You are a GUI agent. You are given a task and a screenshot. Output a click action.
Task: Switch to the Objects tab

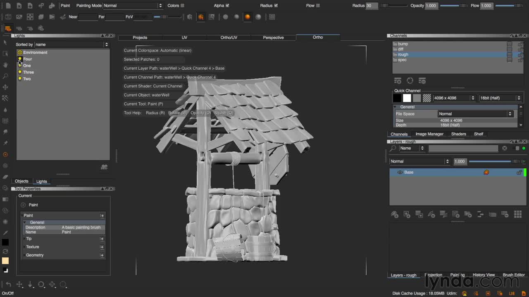point(21,181)
